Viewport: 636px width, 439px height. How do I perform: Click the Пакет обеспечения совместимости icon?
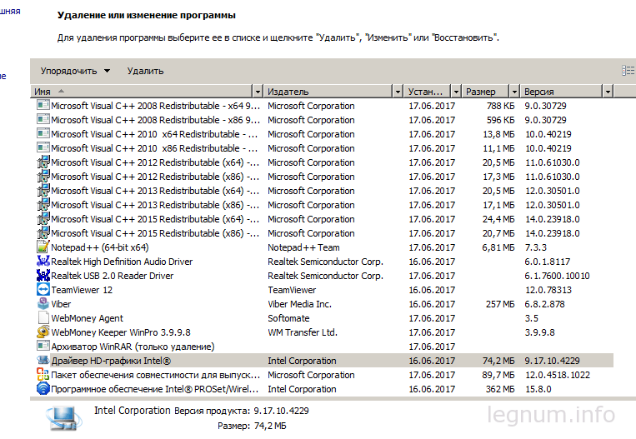click(43, 375)
